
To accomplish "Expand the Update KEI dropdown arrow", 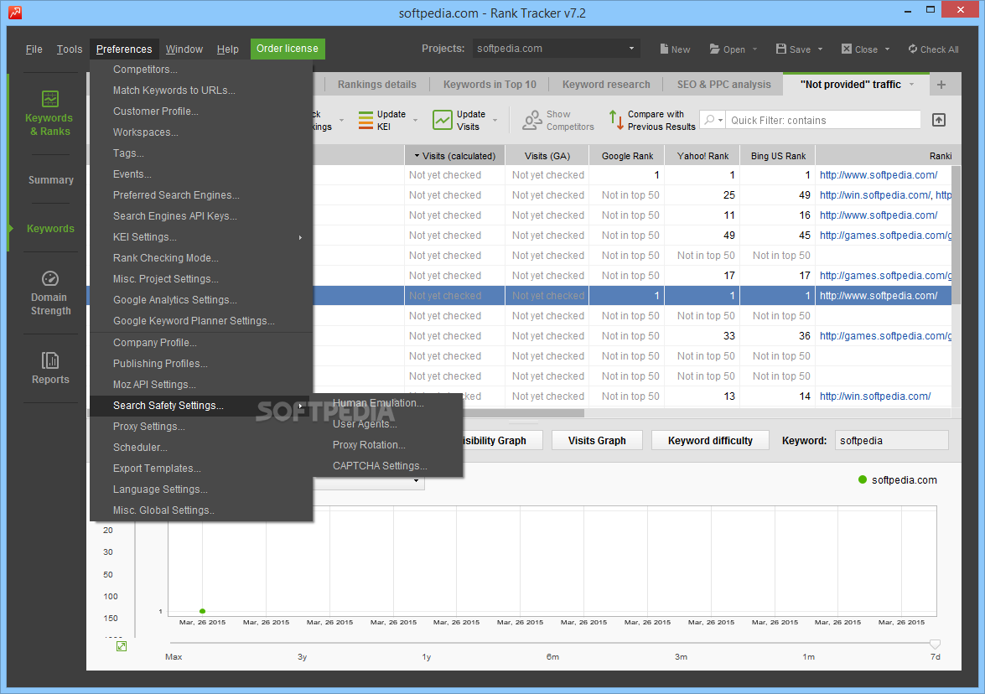I will [x=415, y=120].
